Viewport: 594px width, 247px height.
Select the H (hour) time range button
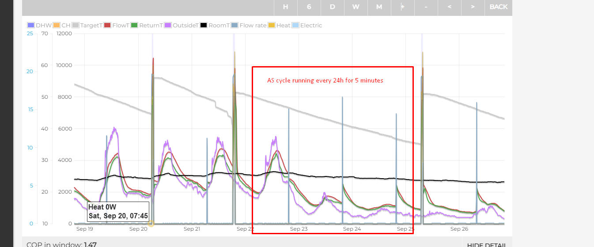point(285,7)
